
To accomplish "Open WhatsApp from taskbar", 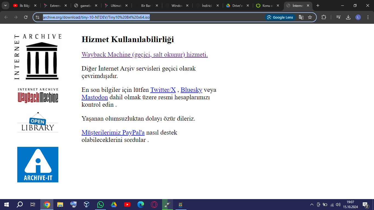I will 100,205.
